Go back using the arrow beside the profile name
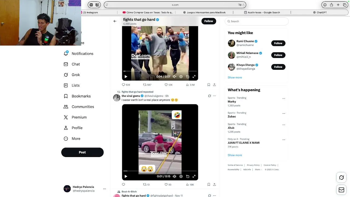Image resolution: width=350 pixels, height=197 pixels. (115, 21)
